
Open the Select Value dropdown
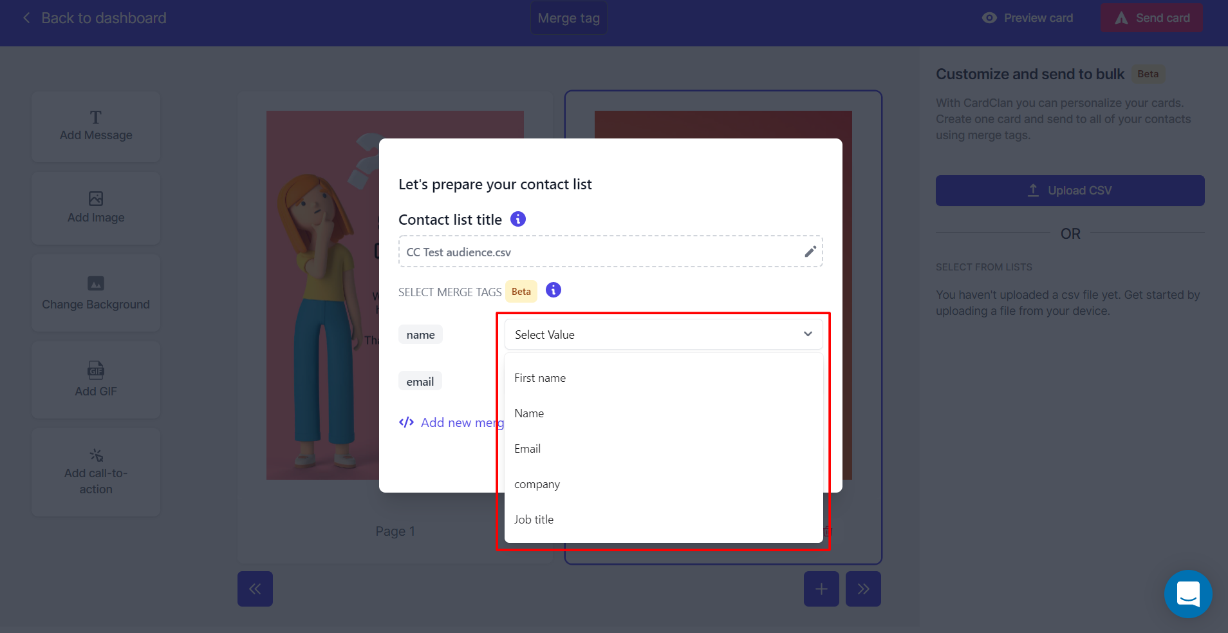664,334
